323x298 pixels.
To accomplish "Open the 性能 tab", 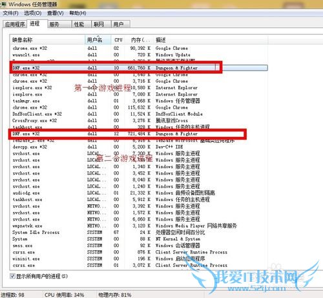I will (x=81, y=25).
